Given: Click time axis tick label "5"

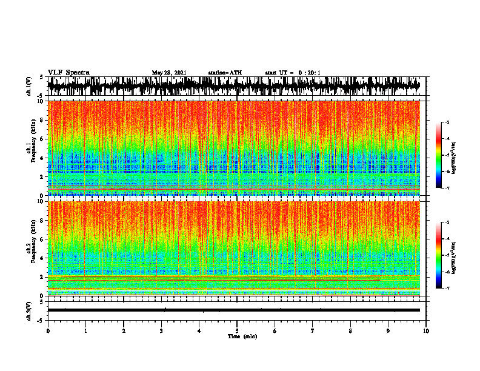Looking at the screenshot, I should click(x=237, y=331).
